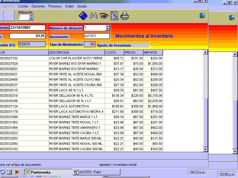Click the eye view icon
Screen dimensions: 238x178
pyautogui.click(x=104, y=16)
